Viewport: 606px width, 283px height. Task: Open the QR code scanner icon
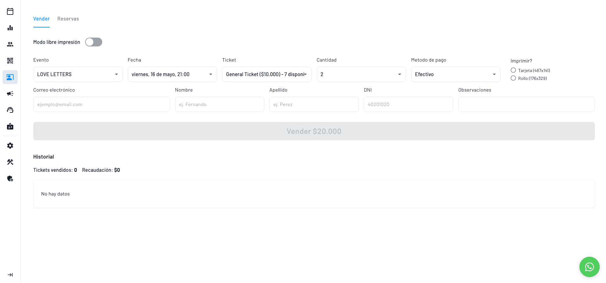click(10, 61)
